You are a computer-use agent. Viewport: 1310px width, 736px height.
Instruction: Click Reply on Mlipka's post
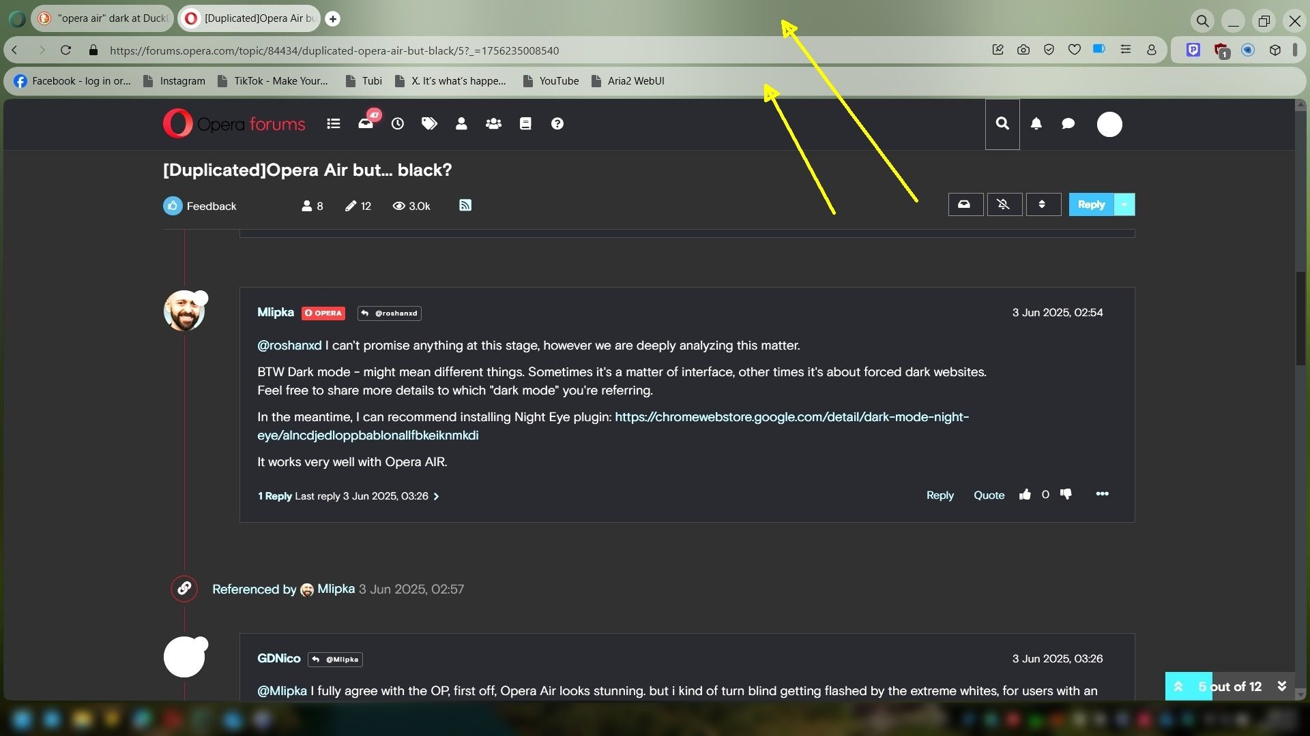tap(940, 495)
